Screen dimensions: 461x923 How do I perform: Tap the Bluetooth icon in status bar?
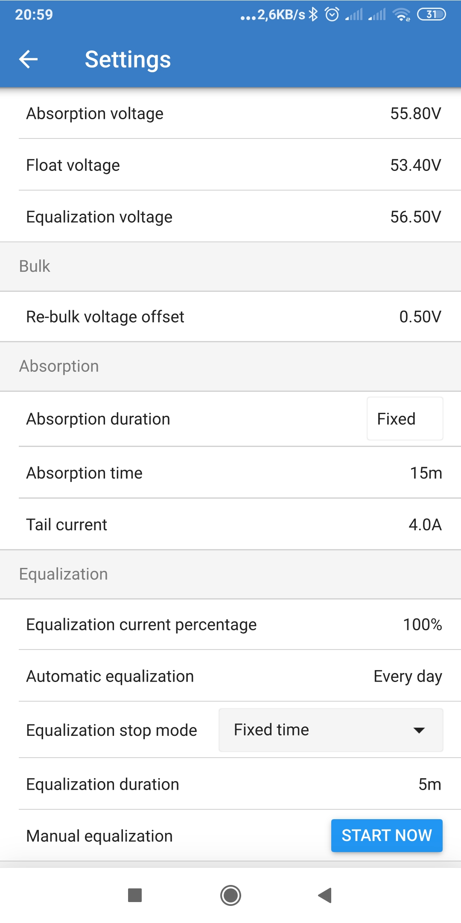[314, 15]
